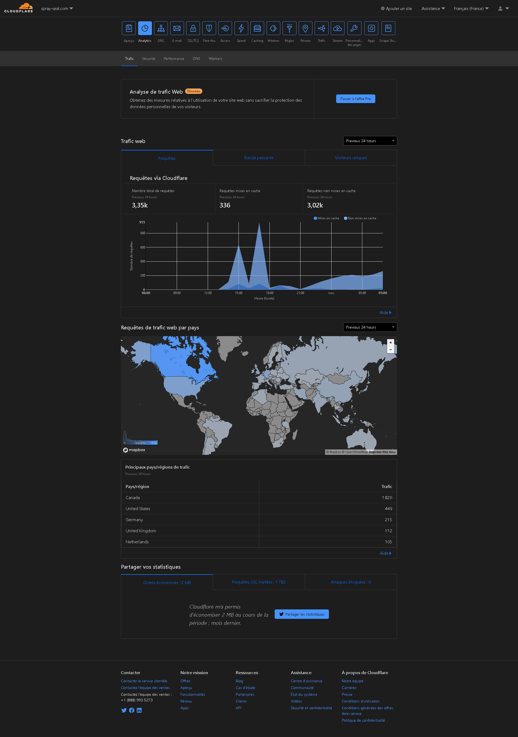Click the Canada row in table
The image size is (518, 737).
pyautogui.click(x=259, y=497)
